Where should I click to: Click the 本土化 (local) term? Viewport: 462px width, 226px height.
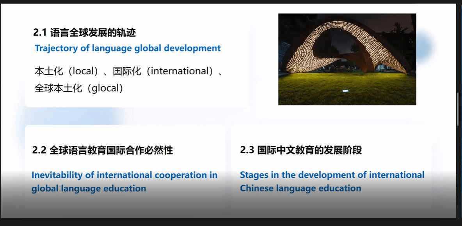pos(66,71)
